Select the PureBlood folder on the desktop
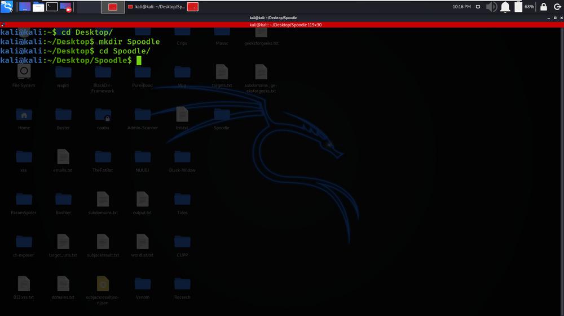 click(143, 76)
